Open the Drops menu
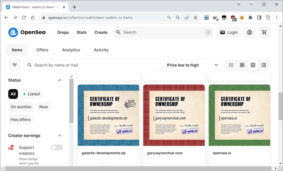 [x=63, y=32]
